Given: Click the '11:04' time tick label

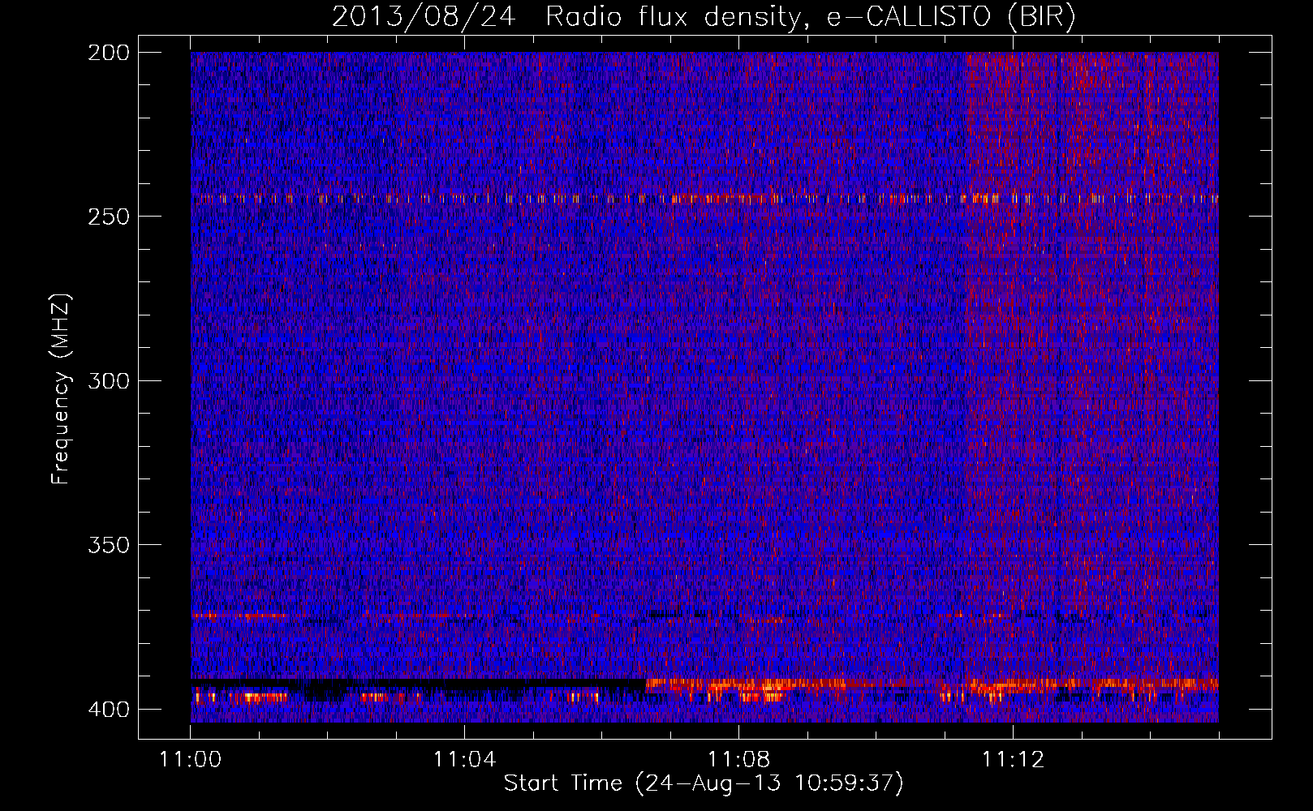Looking at the screenshot, I should click(x=464, y=760).
